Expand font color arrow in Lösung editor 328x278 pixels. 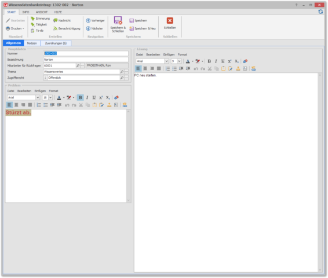click(192, 61)
